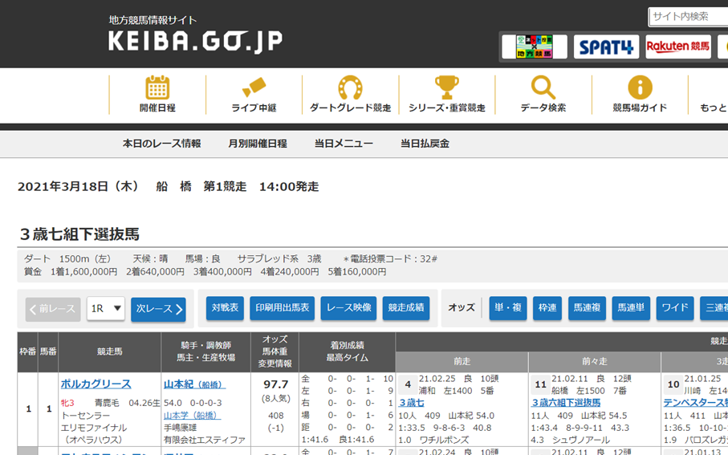
Task: Open the Rakuten競馬 banner logo
Action: click(678, 47)
